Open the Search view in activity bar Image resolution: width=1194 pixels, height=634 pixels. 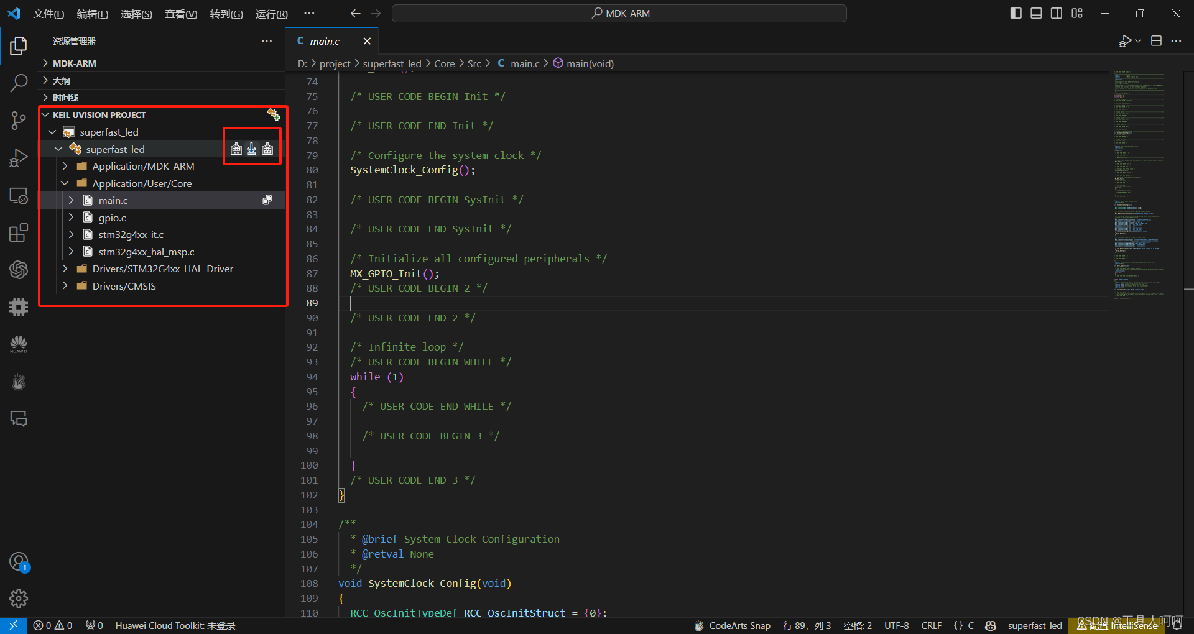click(x=19, y=83)
